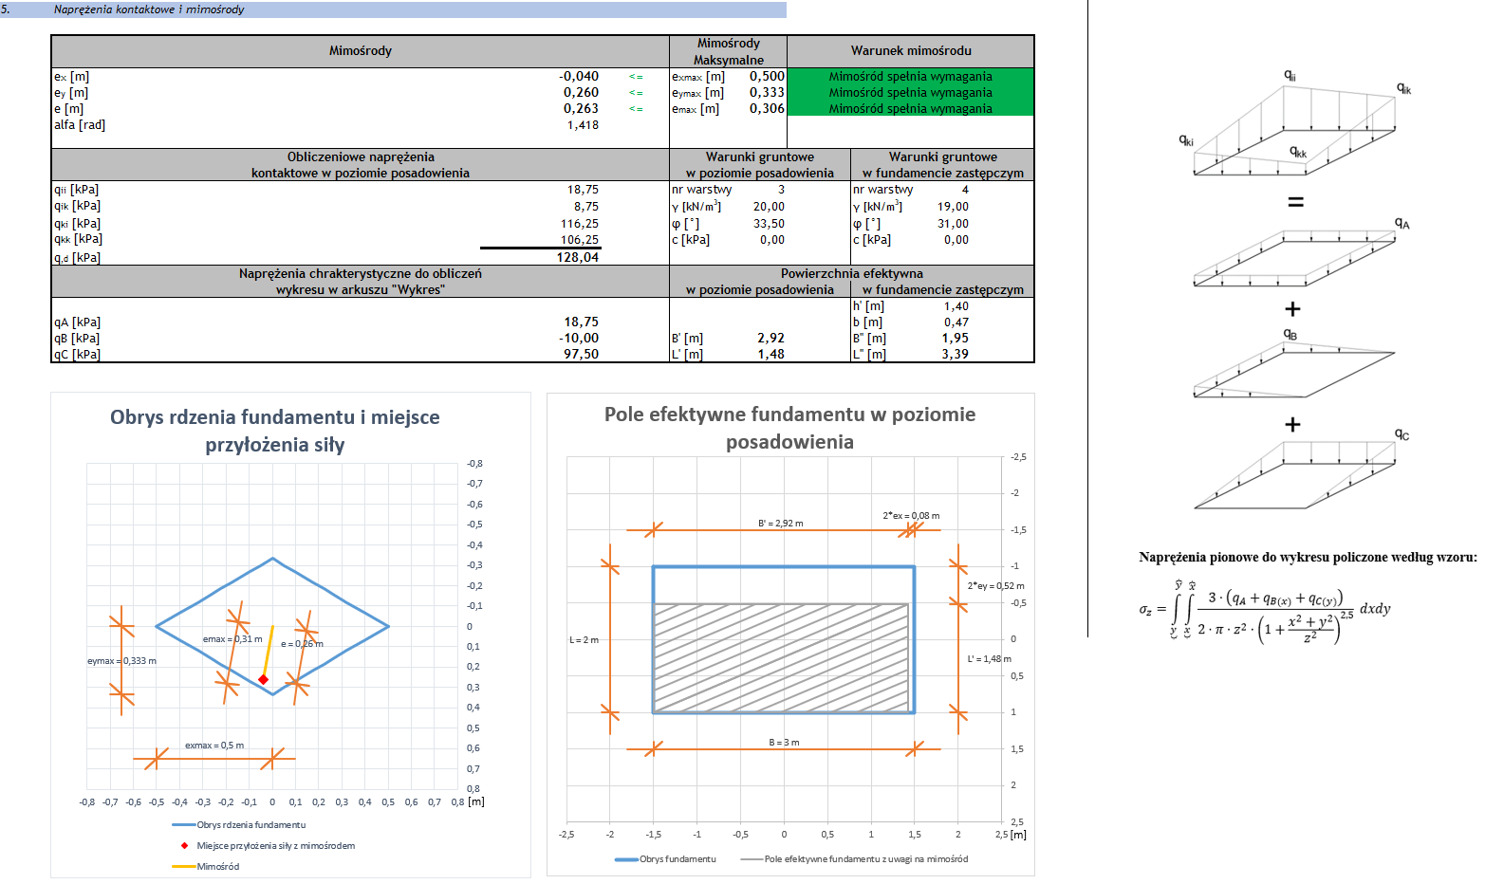Click the red diamond force marker in chart
Viewport: 1485px width, 884px height.
point(264,679)
